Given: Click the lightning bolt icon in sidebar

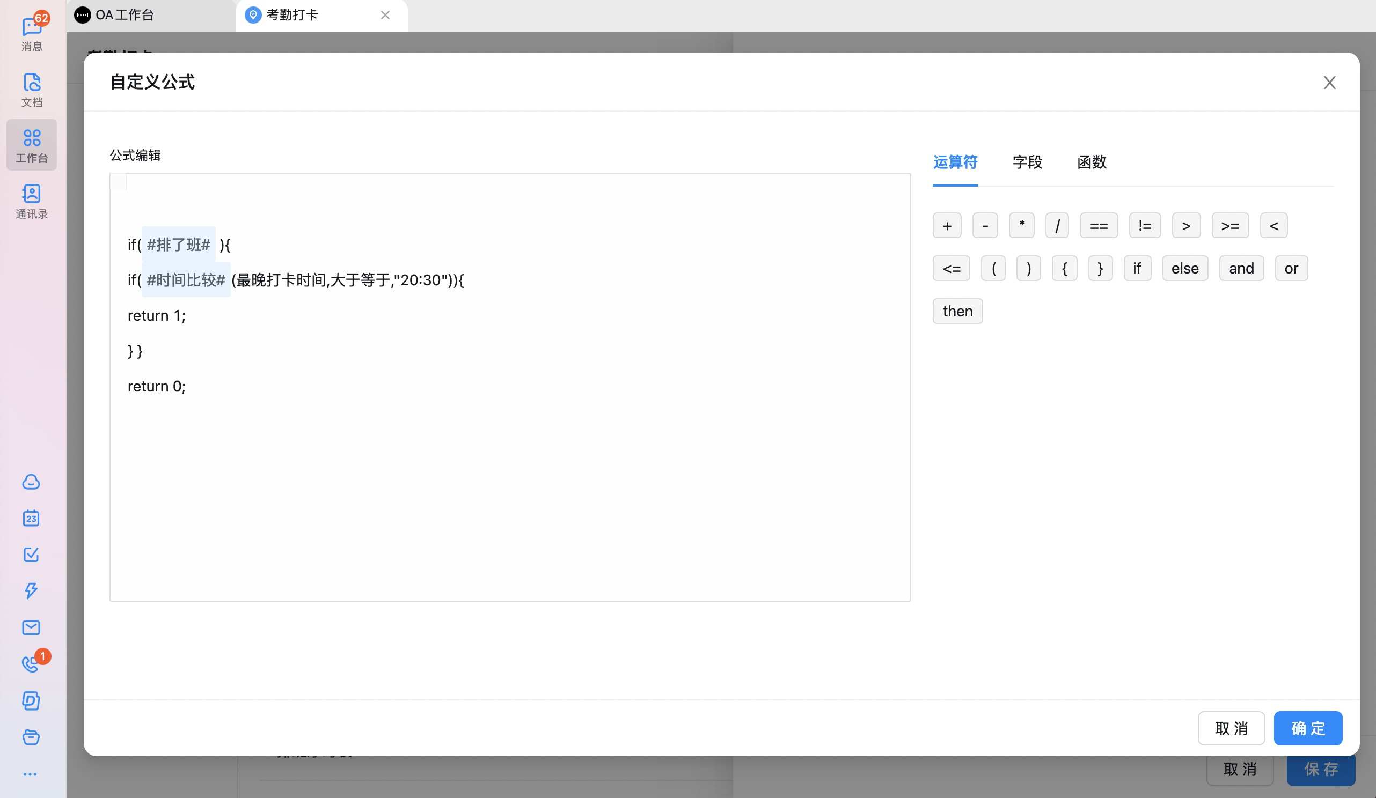Looking at the screenshot, I should click(31, 590).
